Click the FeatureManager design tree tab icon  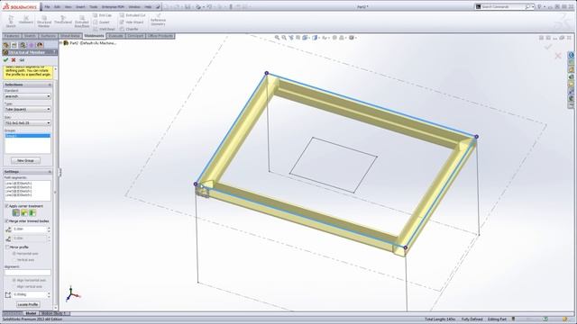[x=6, y=45]
